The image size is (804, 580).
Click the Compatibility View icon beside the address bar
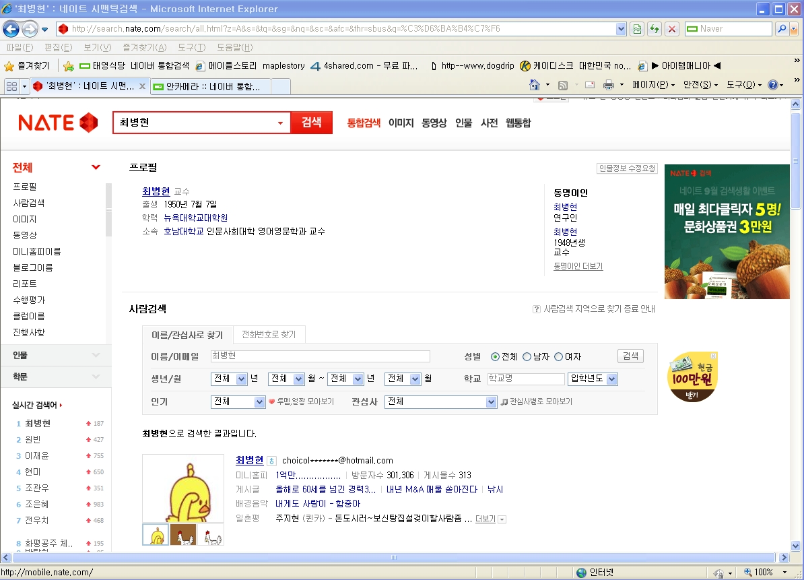point(637,29)
